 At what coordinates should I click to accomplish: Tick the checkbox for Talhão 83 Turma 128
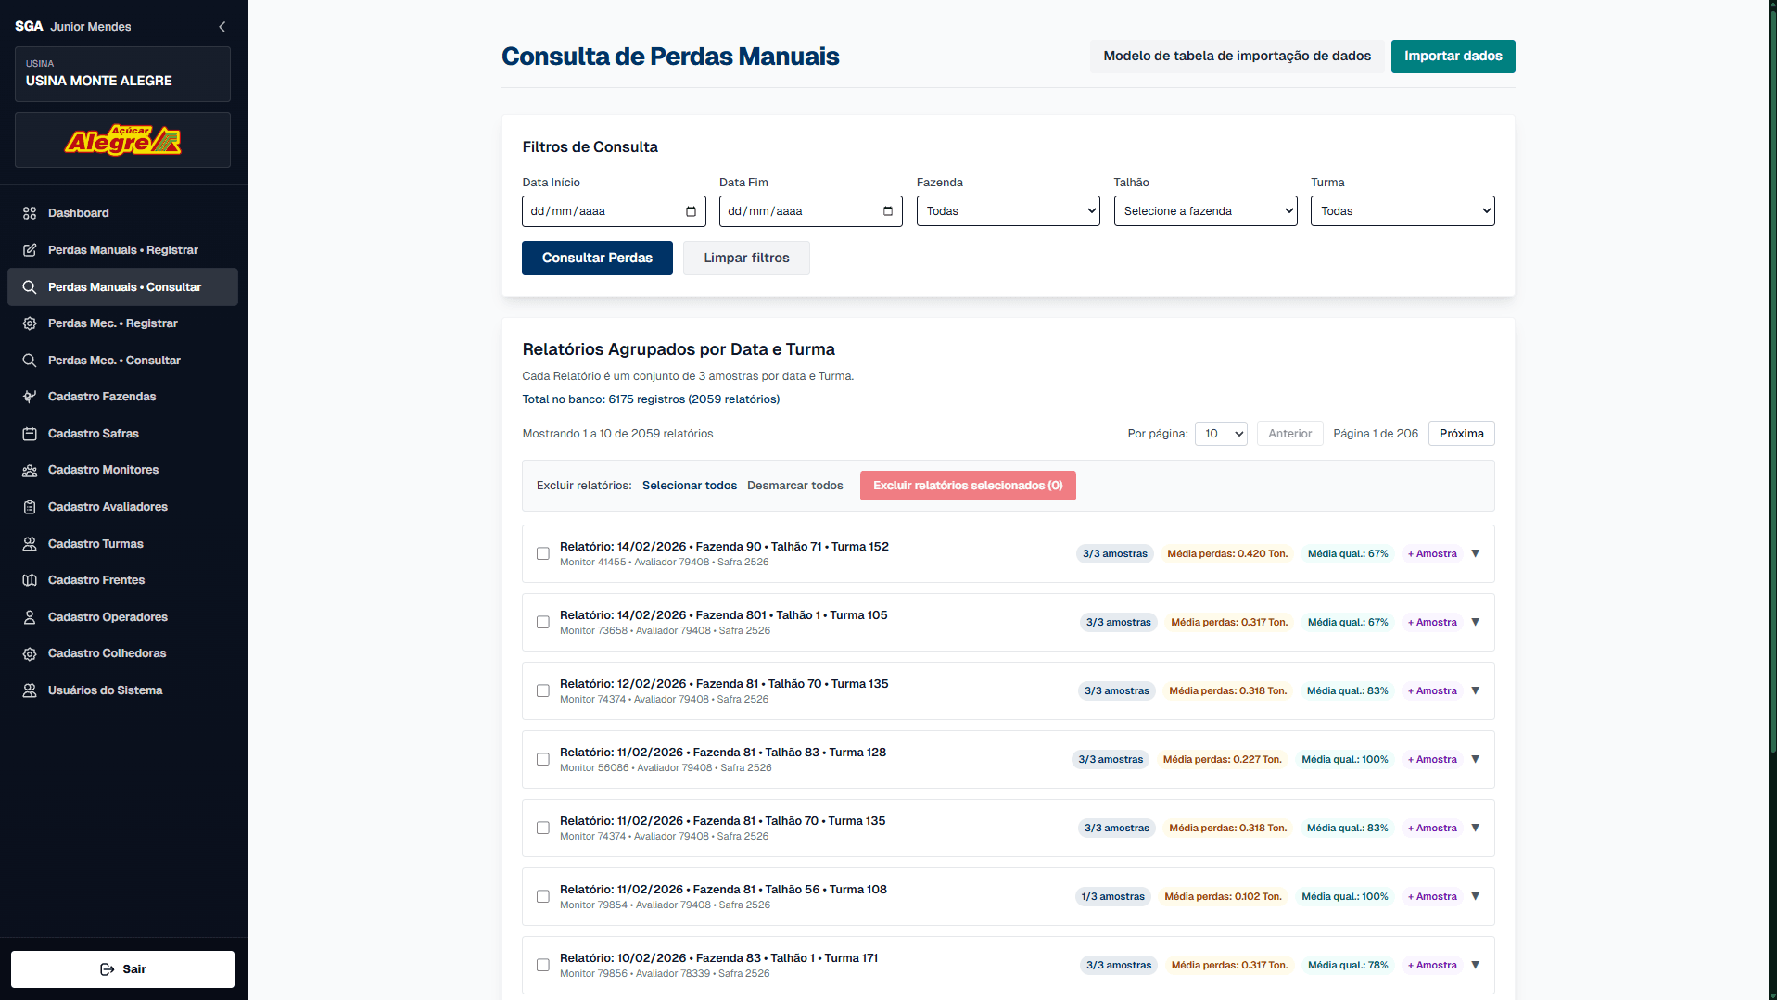[543, 760]
